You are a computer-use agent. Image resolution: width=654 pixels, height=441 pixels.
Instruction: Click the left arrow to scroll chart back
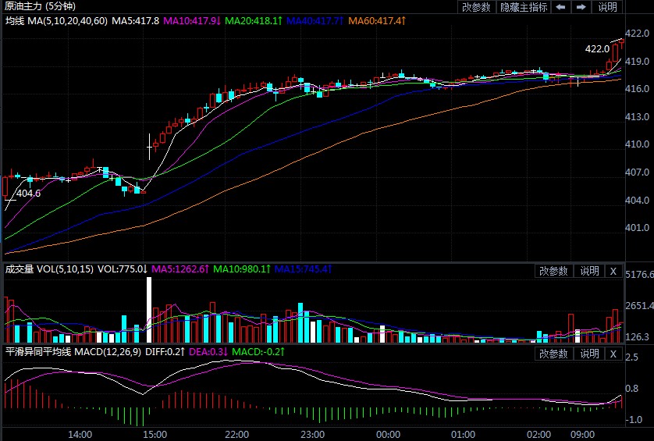click(561, 7)
